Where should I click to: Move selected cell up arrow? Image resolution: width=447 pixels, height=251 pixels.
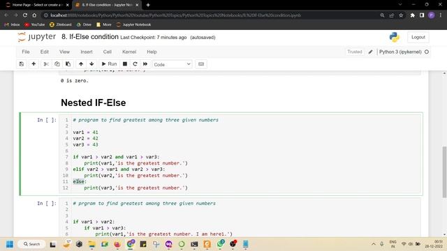click(81, 64)
